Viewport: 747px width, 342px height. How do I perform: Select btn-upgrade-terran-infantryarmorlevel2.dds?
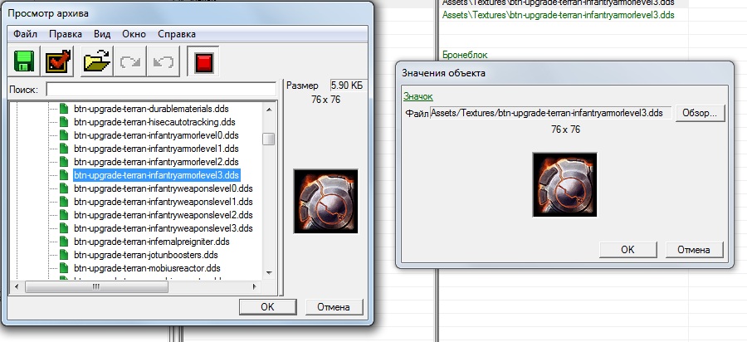[x=156, y=162]
